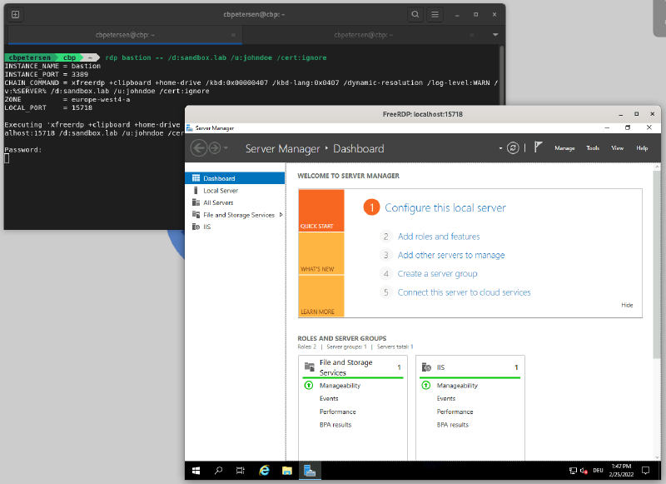Image resolution: width=666 pixels, height=484 pixels.
Task: Open the terminal hamburger menu
Action: (x=435, y=14)
